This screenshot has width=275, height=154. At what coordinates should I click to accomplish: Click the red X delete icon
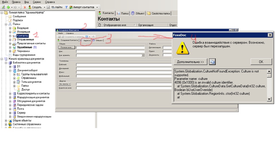[x=25, y=7]
